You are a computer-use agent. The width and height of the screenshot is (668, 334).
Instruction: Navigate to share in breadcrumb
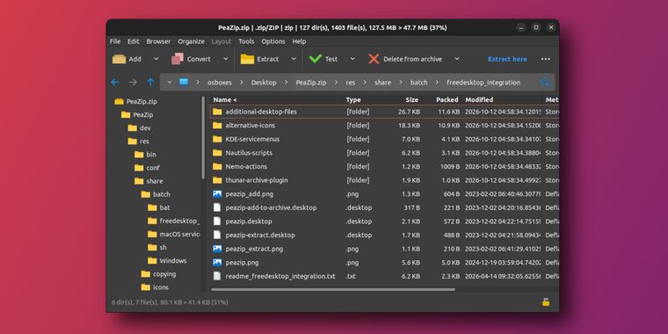[382, 83]
